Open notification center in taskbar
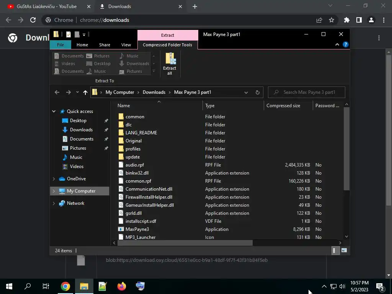This screenshot has height=294, width=392. click(x=380, y=286)
